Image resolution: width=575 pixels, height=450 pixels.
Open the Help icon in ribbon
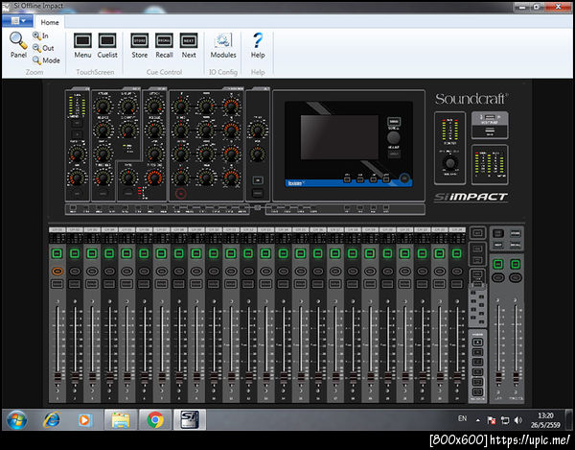pyautogui.click(x=258, y=41)
